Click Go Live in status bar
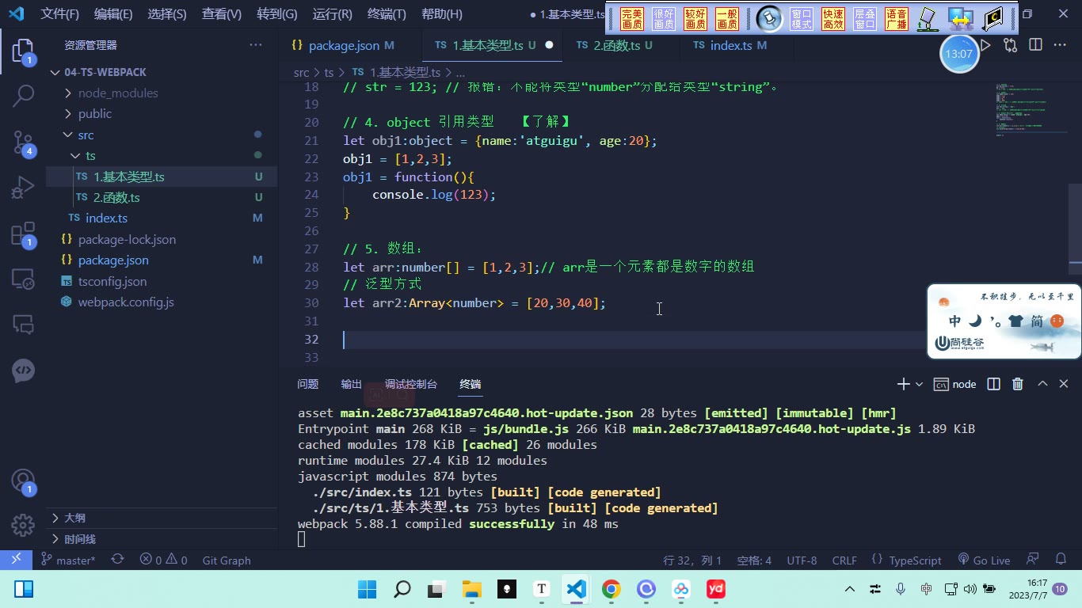Screen dimensions: 1082x608 (984, 560)
